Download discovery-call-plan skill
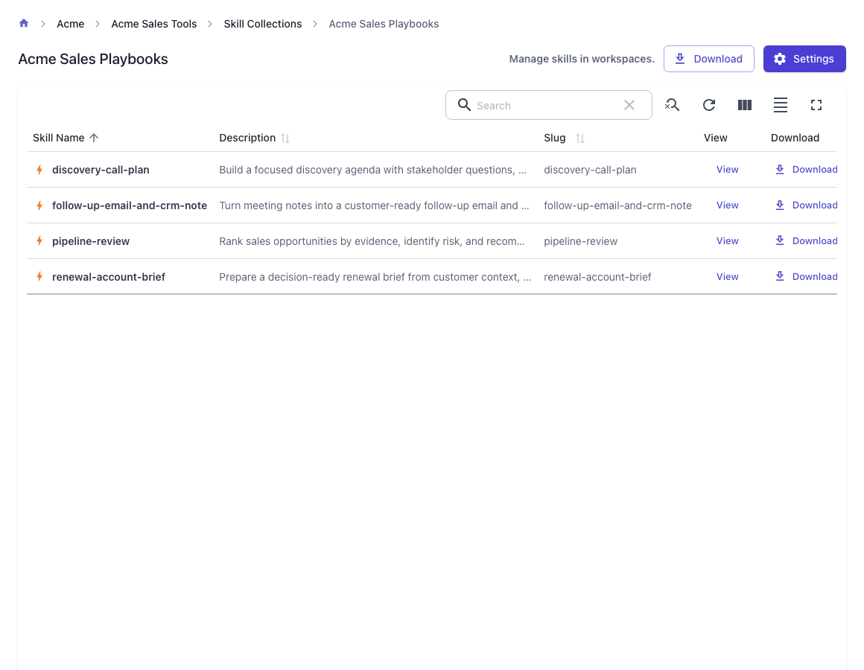864x670 pixels. pyautogui.click(x=806, y=170)
